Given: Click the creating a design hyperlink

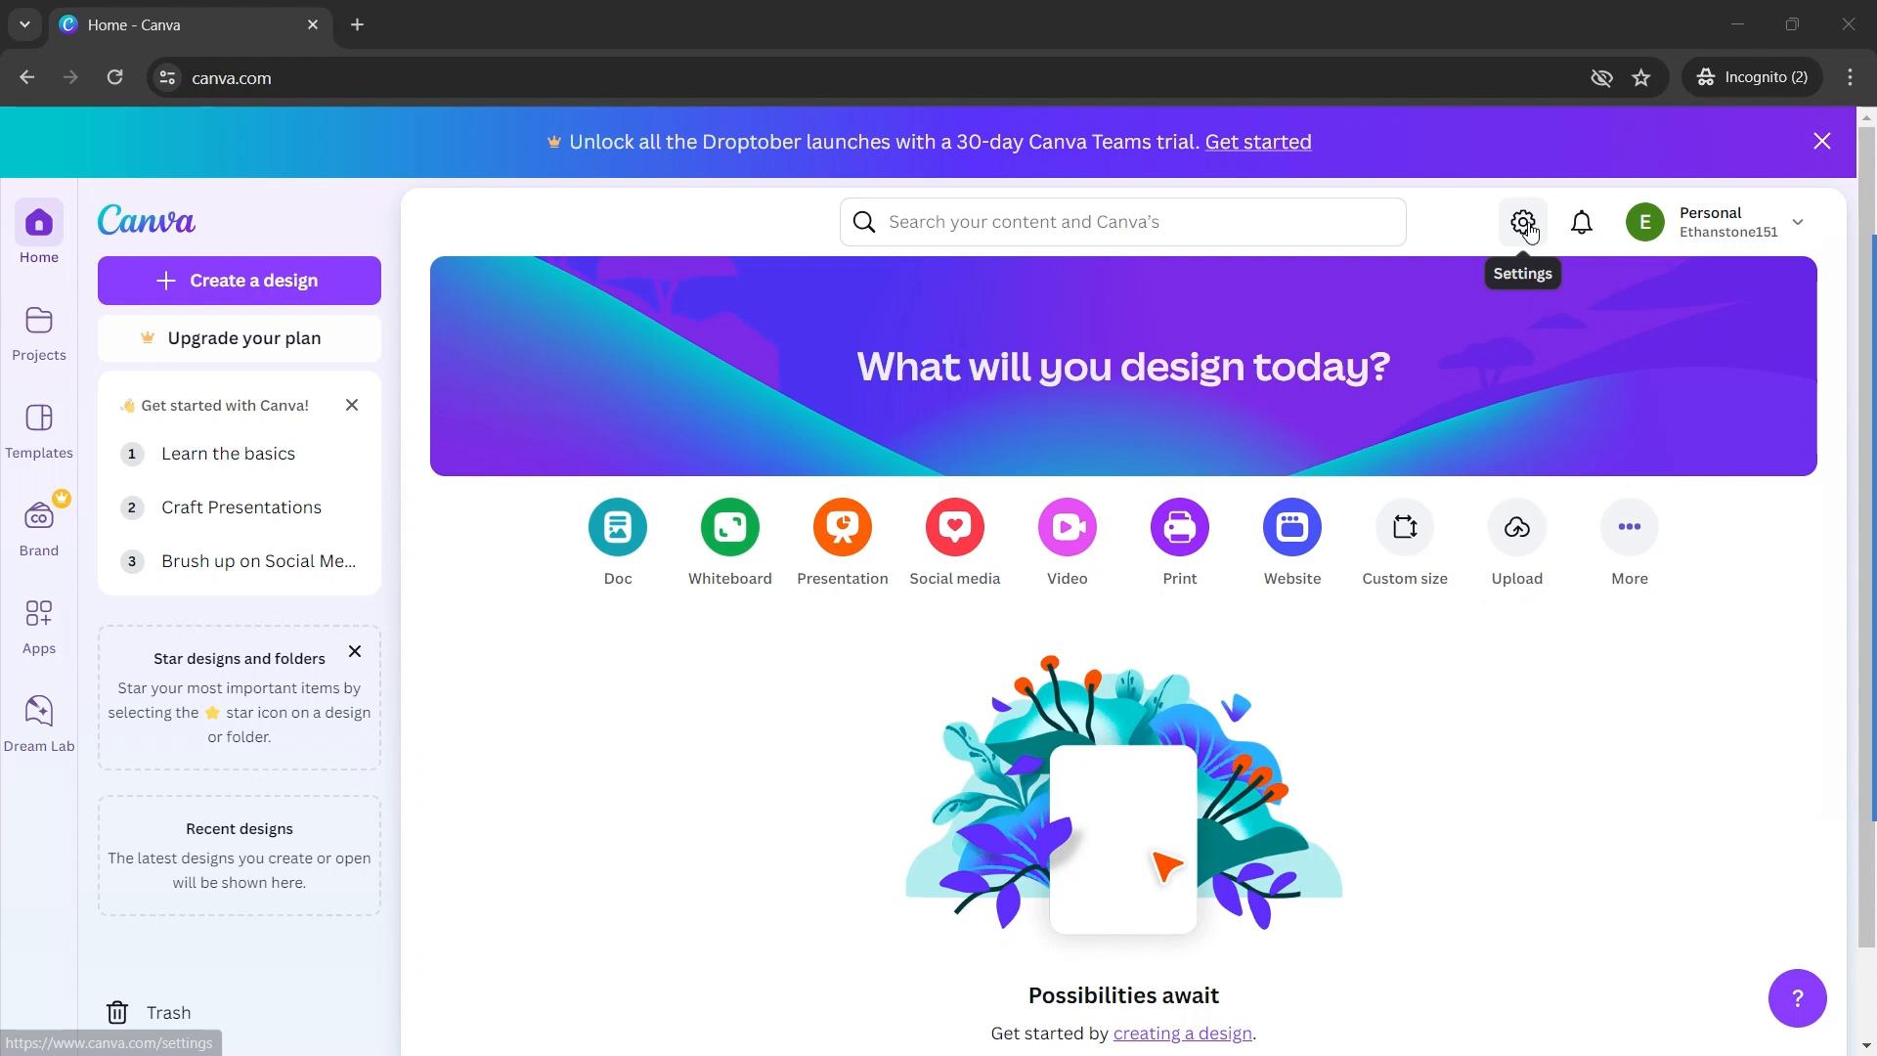Looking at the screenshot, I should click(1182, 1033).
